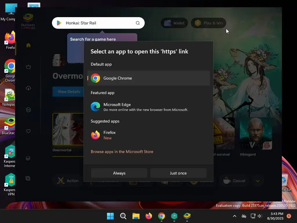The width and height of the screenshot is (297, 223).
Task: Open the Vikingard game thumbnail
Action: [x=256, y=134]
